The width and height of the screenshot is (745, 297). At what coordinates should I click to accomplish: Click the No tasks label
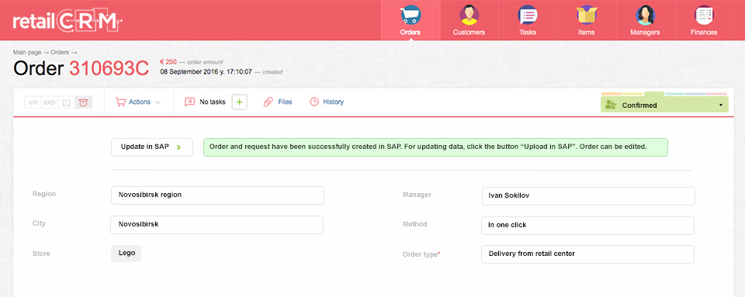tap(213, 102)
